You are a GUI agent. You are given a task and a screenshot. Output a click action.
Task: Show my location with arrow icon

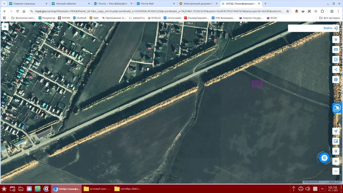pyautogui.click(x=336, y=131)
